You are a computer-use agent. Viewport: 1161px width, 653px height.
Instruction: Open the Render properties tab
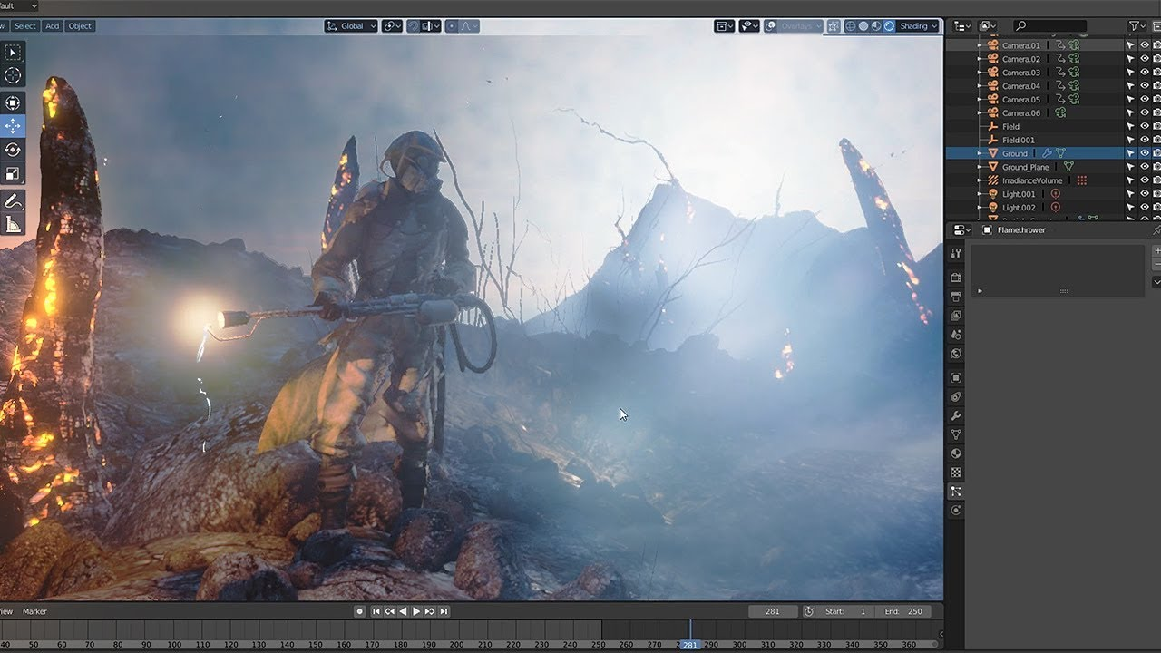coord(956,278)
